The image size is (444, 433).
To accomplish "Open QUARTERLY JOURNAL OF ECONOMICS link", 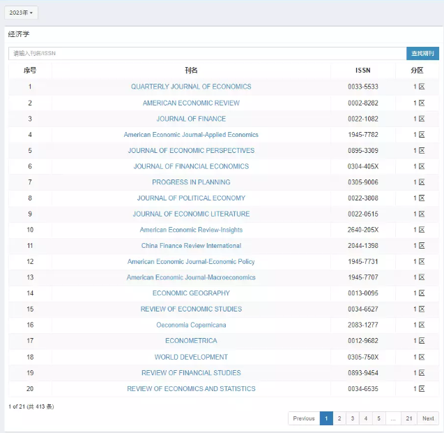I will click(x=191, y=87).
